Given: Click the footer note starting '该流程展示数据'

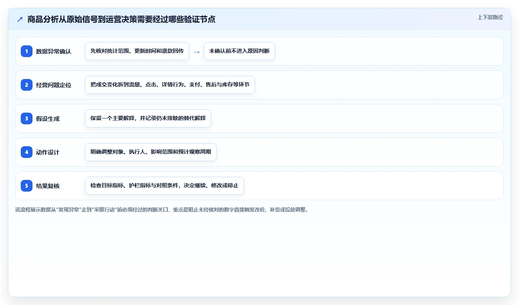Looking at the screenshot, I should click(x=162, y=210).
